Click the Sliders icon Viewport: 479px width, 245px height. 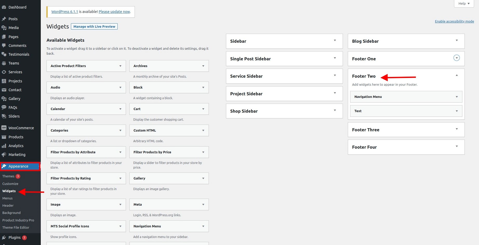pyautogui.click(x=4, y=116)
